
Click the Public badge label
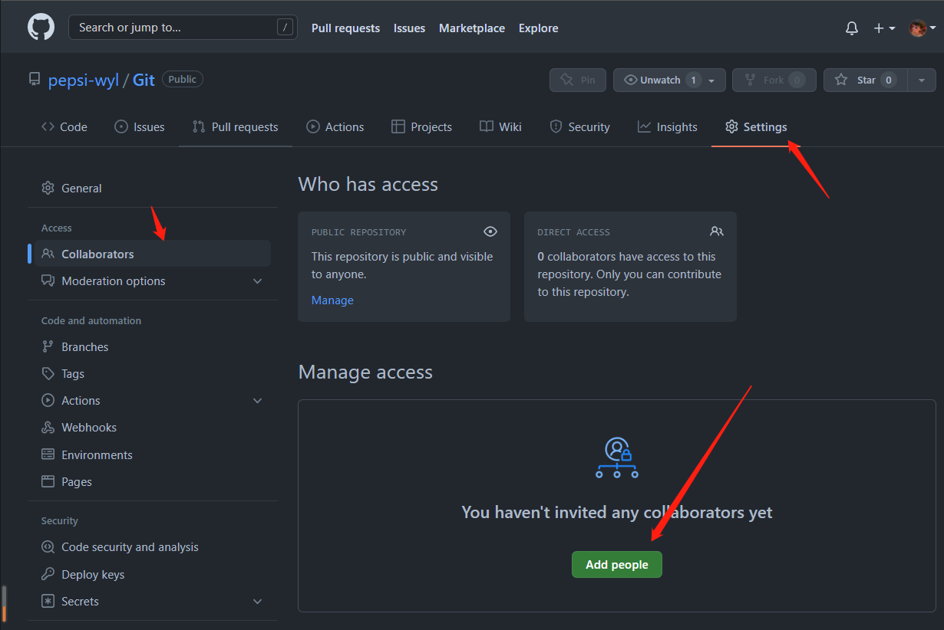click(x=183, y=79)
